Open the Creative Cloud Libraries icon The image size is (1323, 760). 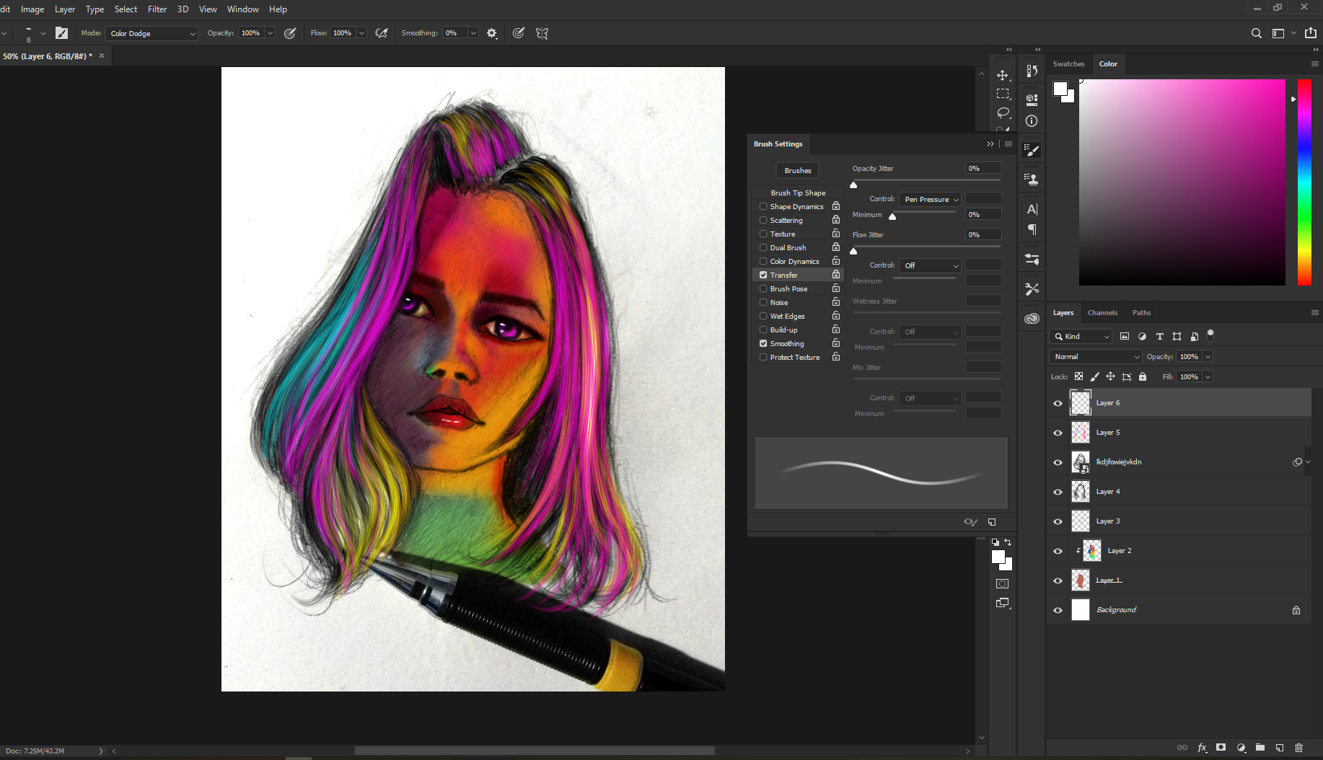1032,318
